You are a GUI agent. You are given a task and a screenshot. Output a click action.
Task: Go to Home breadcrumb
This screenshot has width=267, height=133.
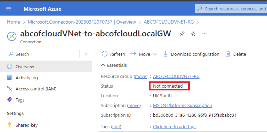[x=14, y=22]
